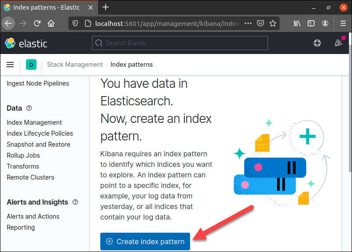Close the Index patterns tab
This screenshot has height=252, width=352.
tap(91, 7)
